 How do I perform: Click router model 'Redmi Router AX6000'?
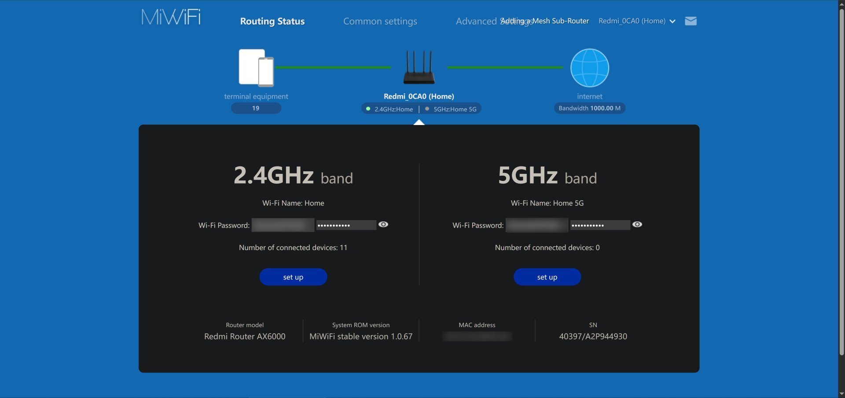[x=245, y=336]
